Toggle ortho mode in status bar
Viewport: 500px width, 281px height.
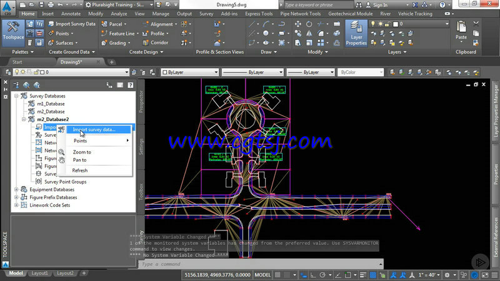313,275
